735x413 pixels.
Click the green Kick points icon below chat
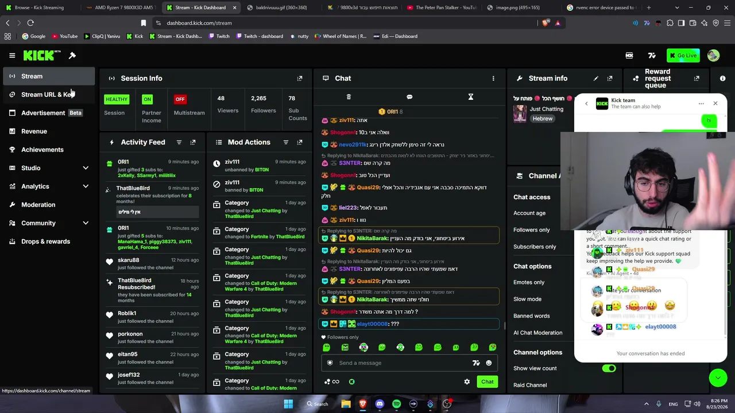351,382
